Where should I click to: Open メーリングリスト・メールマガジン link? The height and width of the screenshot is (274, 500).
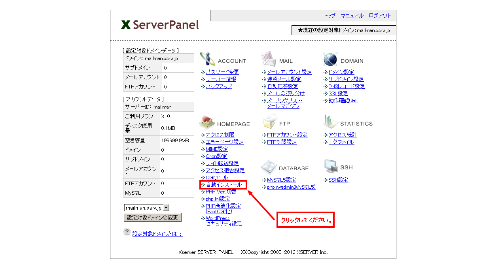[x=285, y=103]
